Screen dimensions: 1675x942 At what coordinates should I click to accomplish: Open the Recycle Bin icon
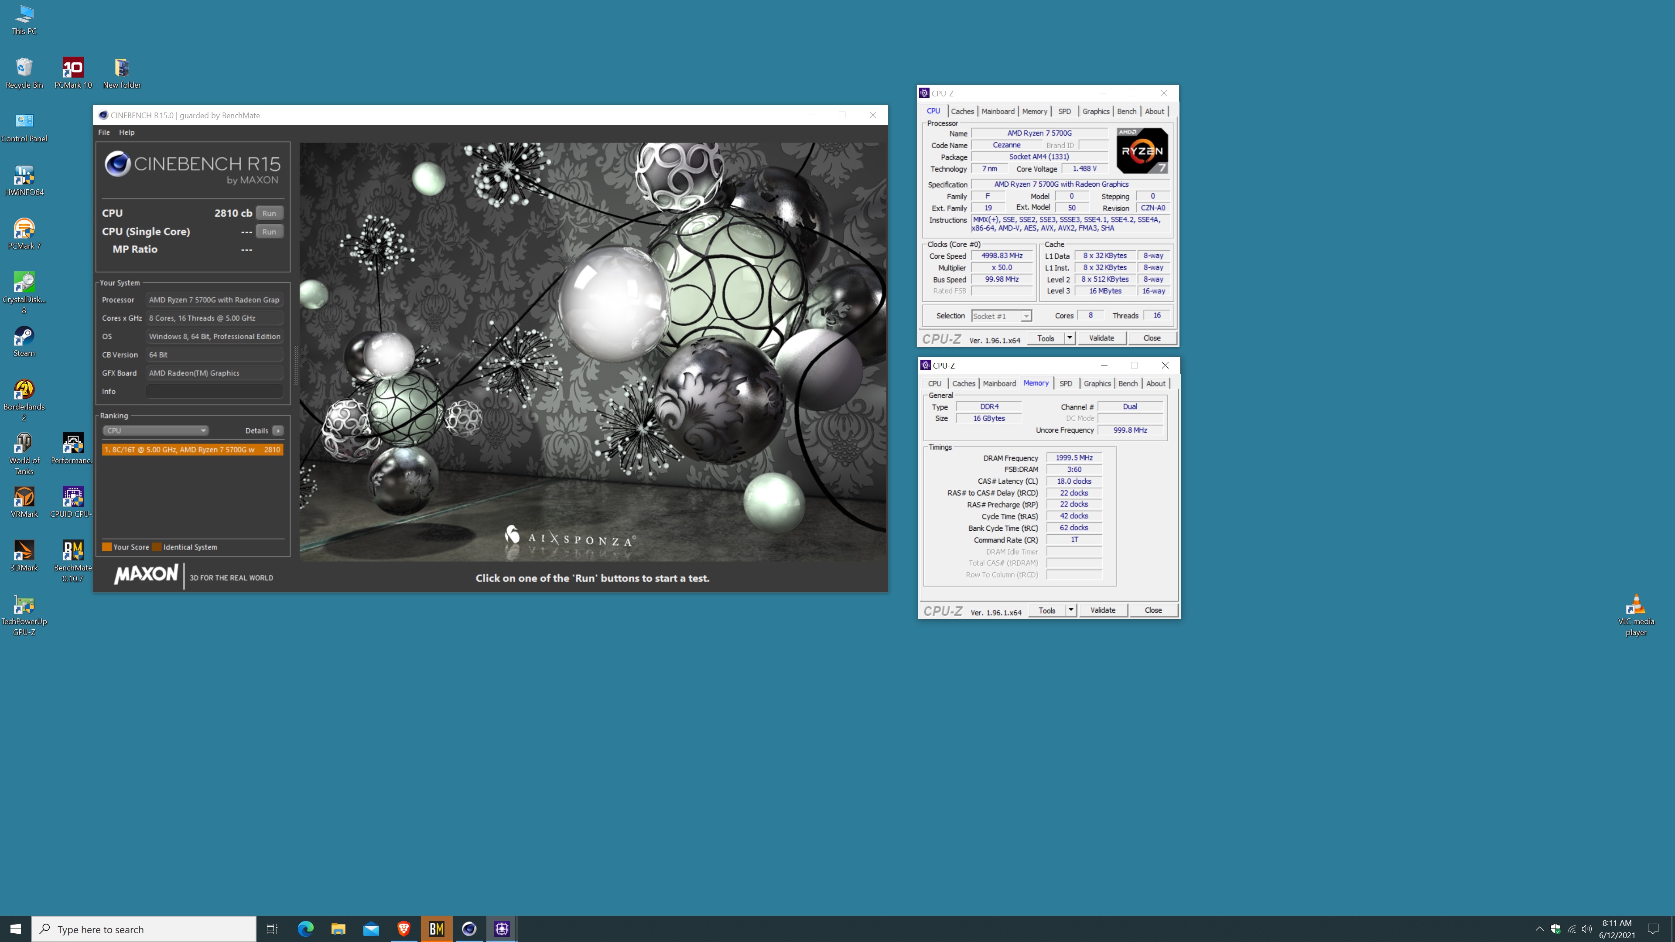[x=24, y=73]
